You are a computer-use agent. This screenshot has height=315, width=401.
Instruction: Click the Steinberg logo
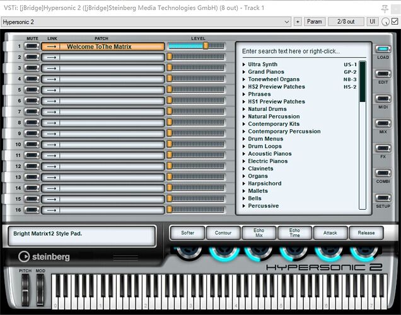[44, 256]
